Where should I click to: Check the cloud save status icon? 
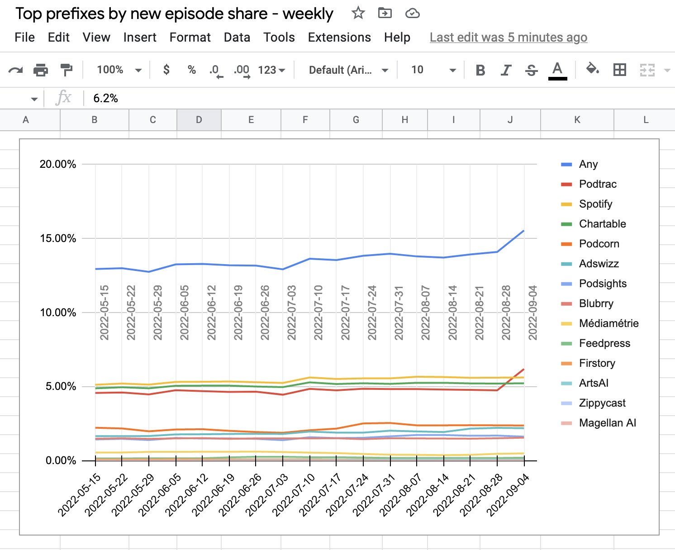412,14
